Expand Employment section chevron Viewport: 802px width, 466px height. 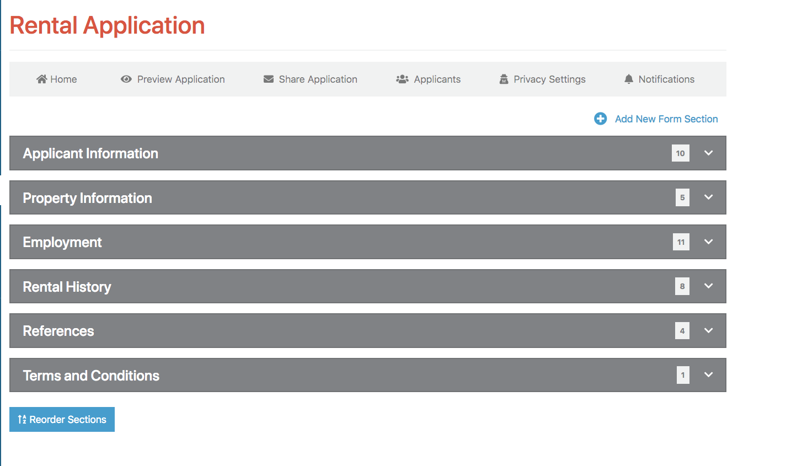(x=709, y=242)
